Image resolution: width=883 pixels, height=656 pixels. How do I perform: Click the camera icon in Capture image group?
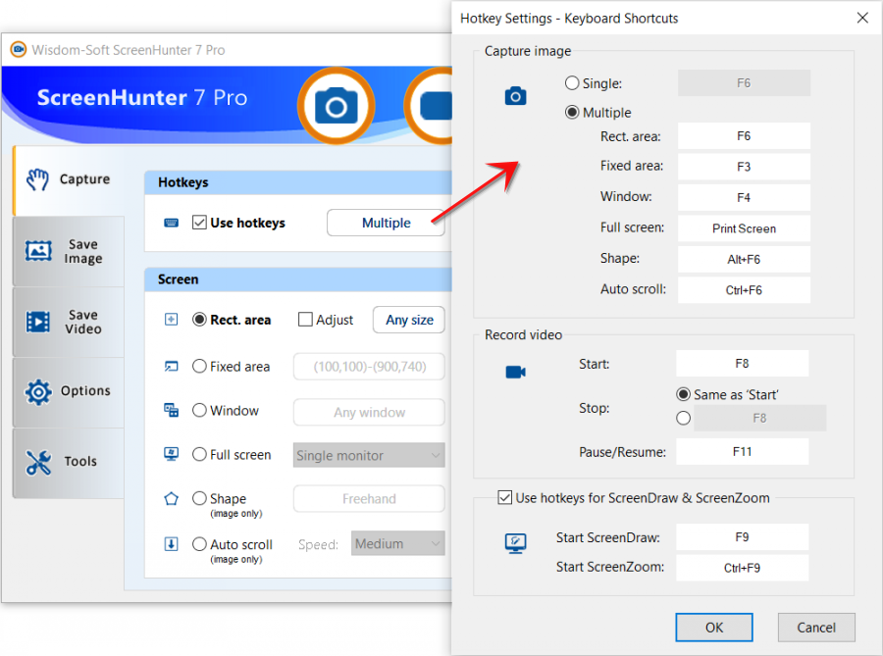tap(515, 96)
